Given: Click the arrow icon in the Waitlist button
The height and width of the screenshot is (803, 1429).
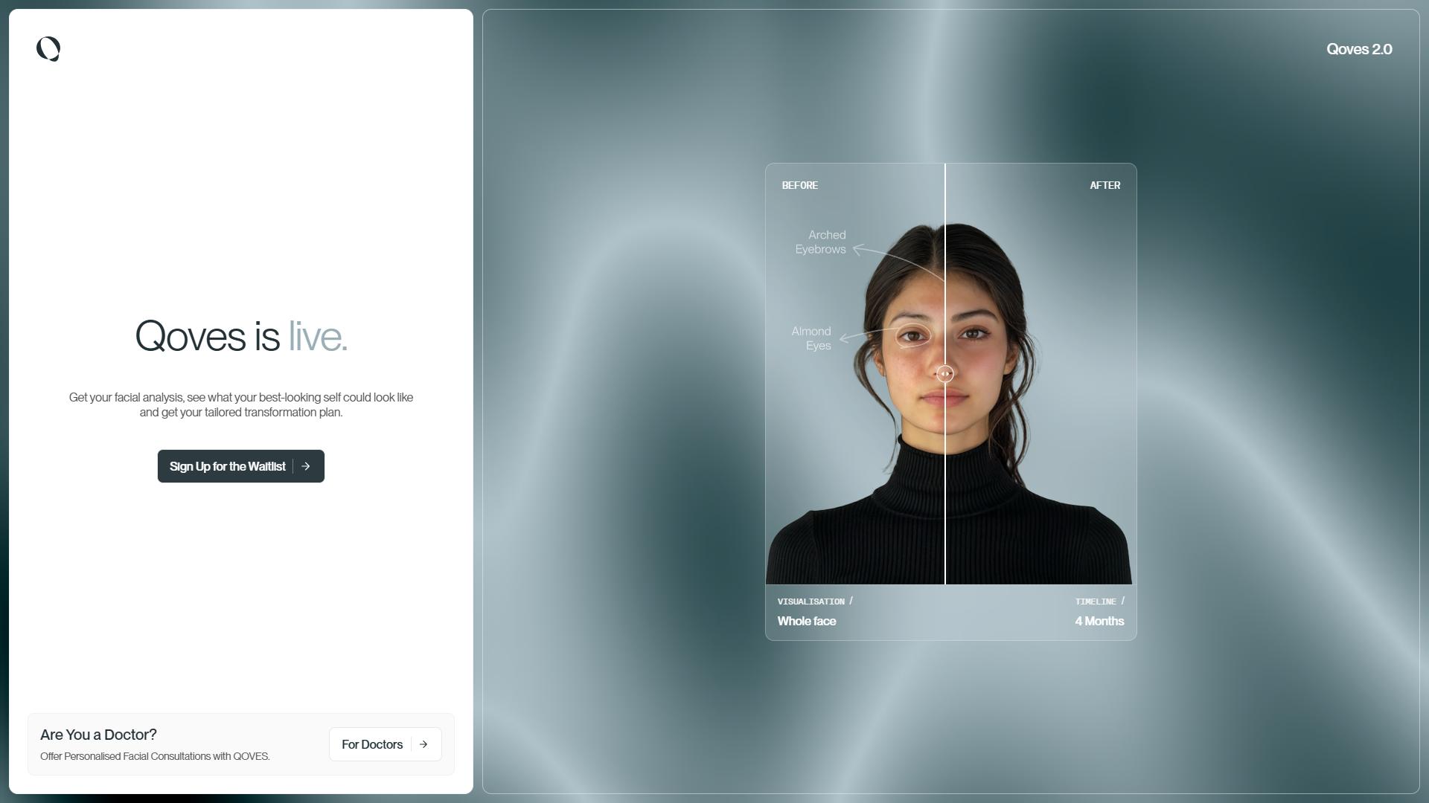Looking at the screenshot, I should (x=306, y=466).
